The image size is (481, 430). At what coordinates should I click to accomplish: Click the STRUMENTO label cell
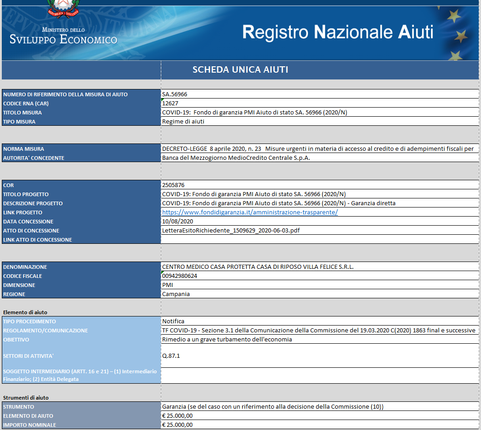pos(81,407)
